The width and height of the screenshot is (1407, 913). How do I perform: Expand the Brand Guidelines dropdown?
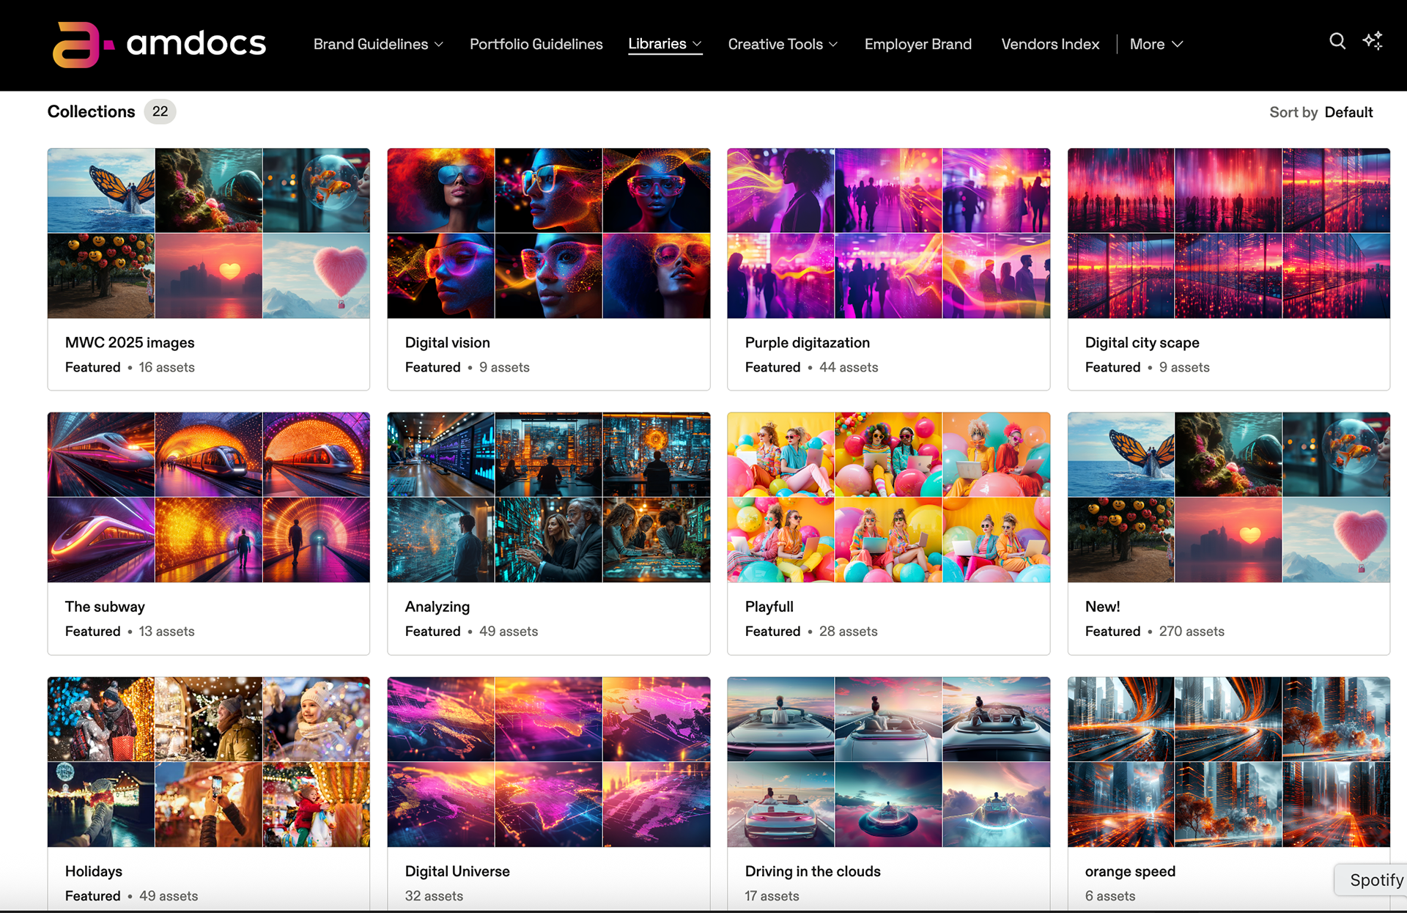click(378, 45)
